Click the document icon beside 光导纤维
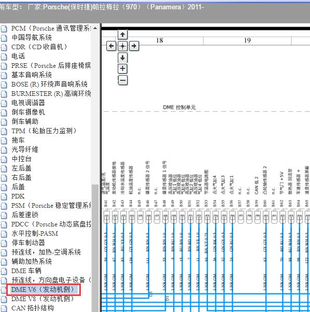 [x=4, y=150]
